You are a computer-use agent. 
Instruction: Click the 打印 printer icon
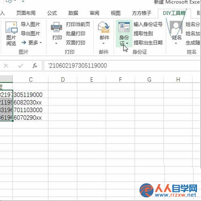(56, 27)
